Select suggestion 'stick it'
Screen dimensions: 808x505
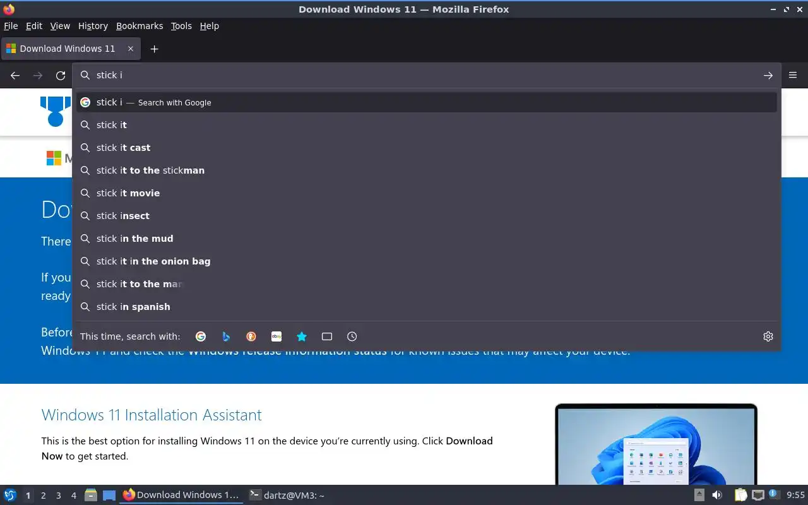coord(427,125)
